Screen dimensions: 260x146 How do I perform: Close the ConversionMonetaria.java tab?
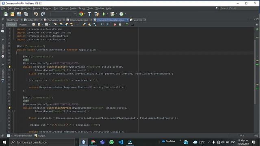[x=127, y=20]
